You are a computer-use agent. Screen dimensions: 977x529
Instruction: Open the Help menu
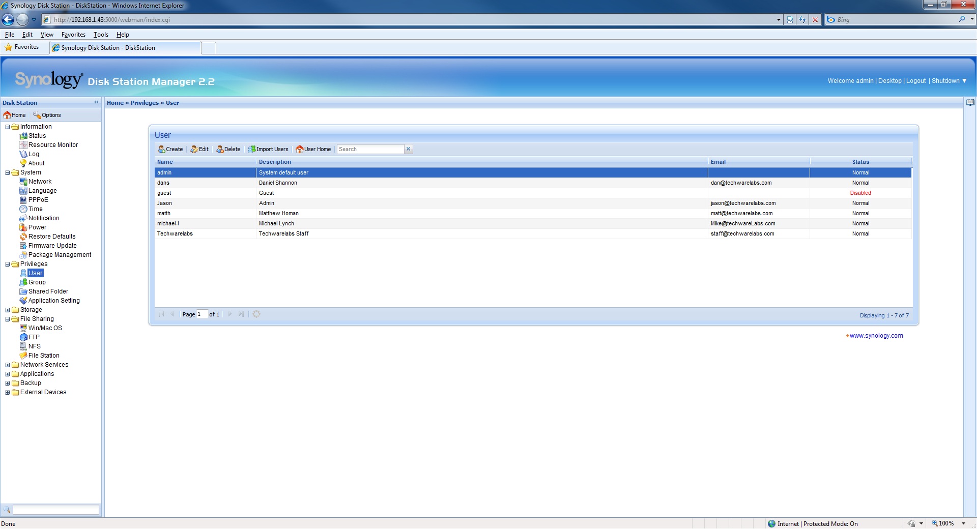click(123, 35)
